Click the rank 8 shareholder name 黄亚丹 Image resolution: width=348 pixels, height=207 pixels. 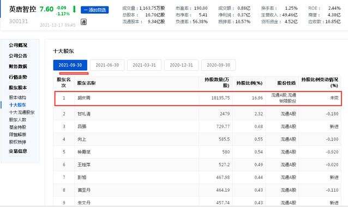(x=84, y=190)
